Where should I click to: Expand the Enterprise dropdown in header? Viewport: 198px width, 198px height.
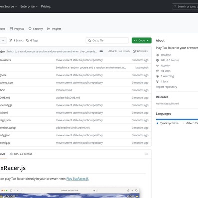click(29, 6)
